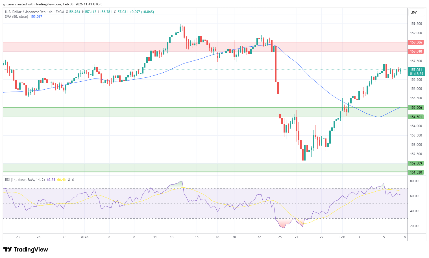The width and height of the screenshot is (429, 258).
Task: Click the SMA value 155.017
Action: tap(36, 17)
